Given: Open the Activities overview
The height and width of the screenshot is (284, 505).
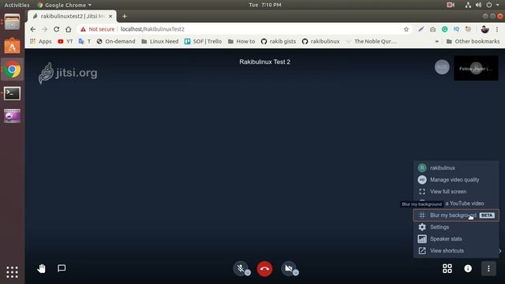Looking at the screenshot, I should 17,5.
